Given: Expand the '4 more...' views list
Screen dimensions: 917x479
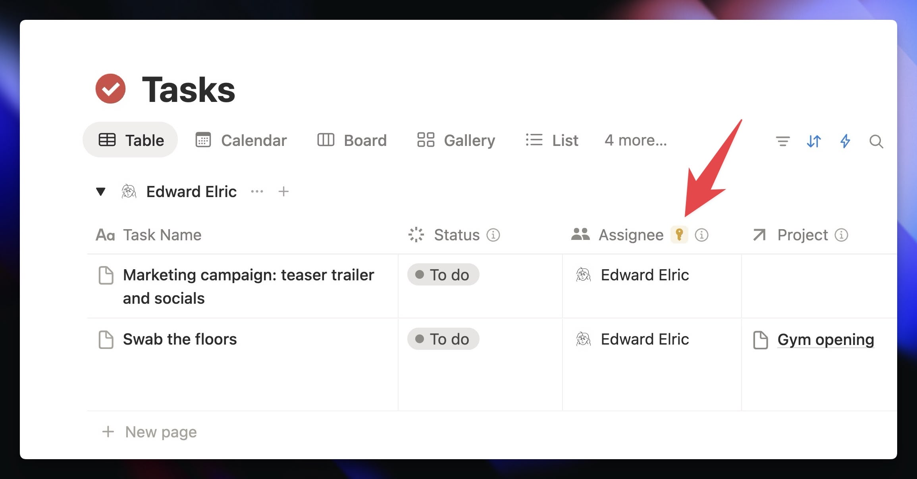Looking at the screenshot, I should 636,140.
